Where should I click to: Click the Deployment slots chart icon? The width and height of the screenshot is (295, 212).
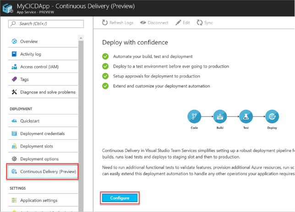14,146
